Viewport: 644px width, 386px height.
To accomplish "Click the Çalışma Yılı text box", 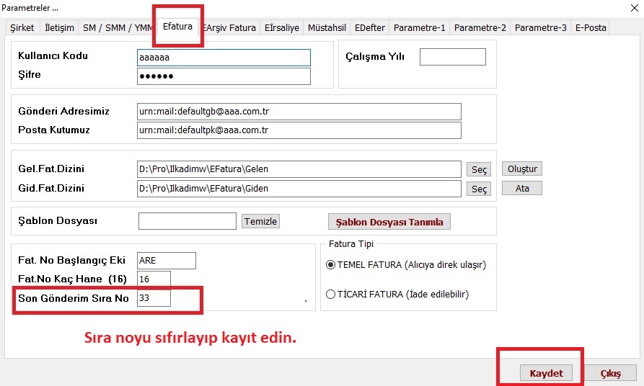I will (x=452, y=57).
